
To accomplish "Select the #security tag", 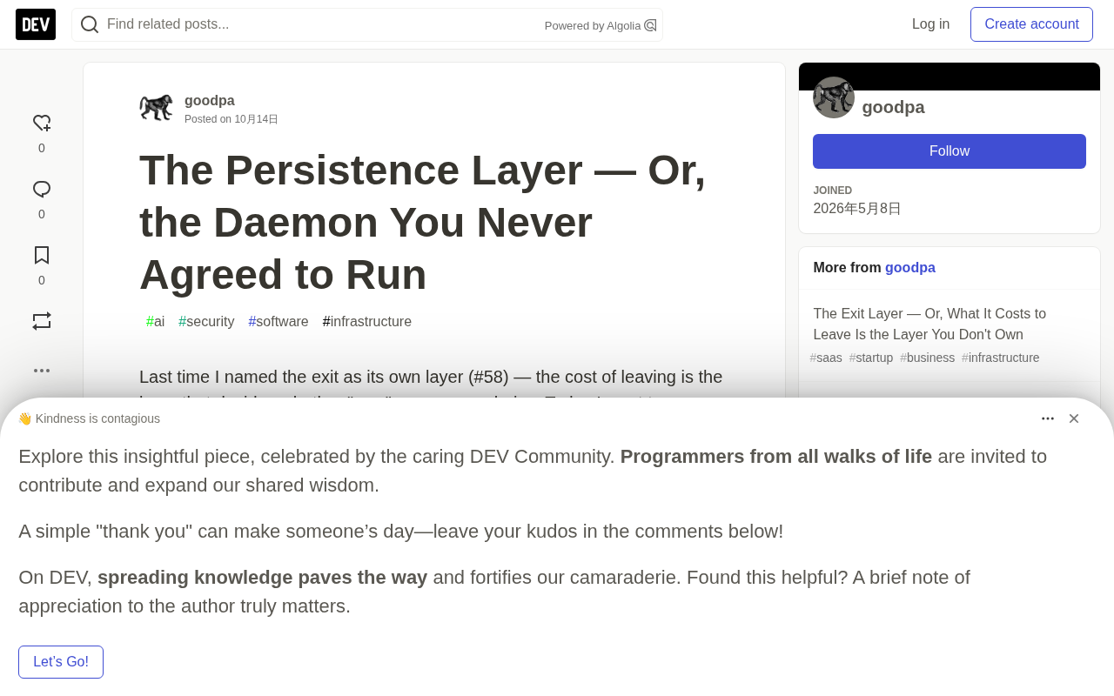I will click(x=206, y=322).
